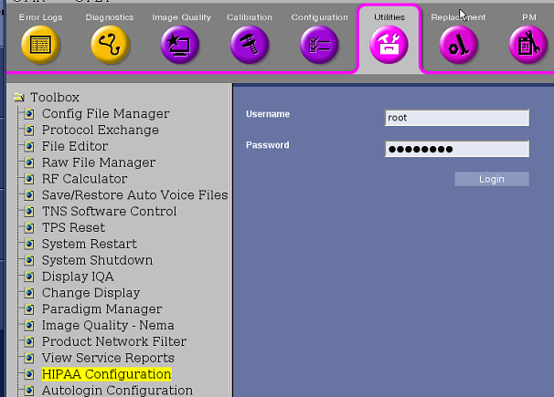The height and width of the screenshot is (397, 554).
Task: Click the Diagnostics stethoscope icon
Action: [110, 46]
